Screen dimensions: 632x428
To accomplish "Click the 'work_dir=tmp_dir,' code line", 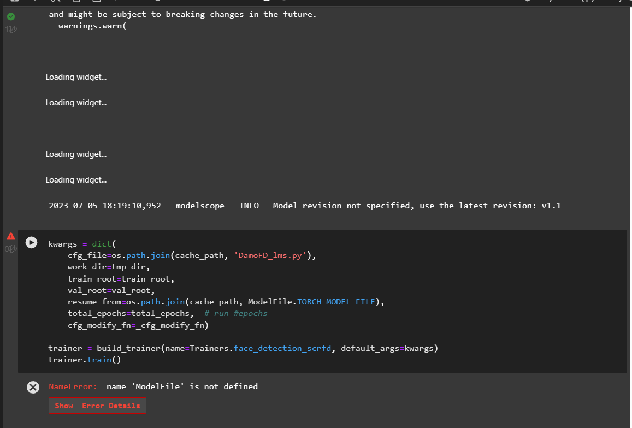I will 109,267.
